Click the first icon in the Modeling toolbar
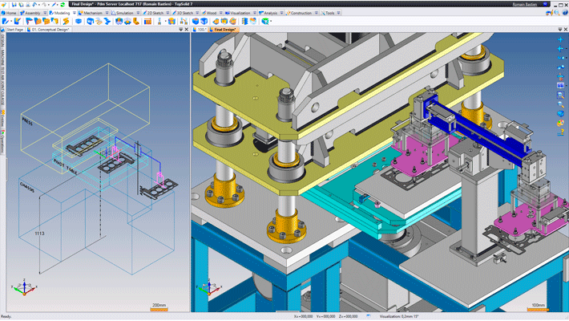Screen dimensions: 569x321 pos(6,22)
